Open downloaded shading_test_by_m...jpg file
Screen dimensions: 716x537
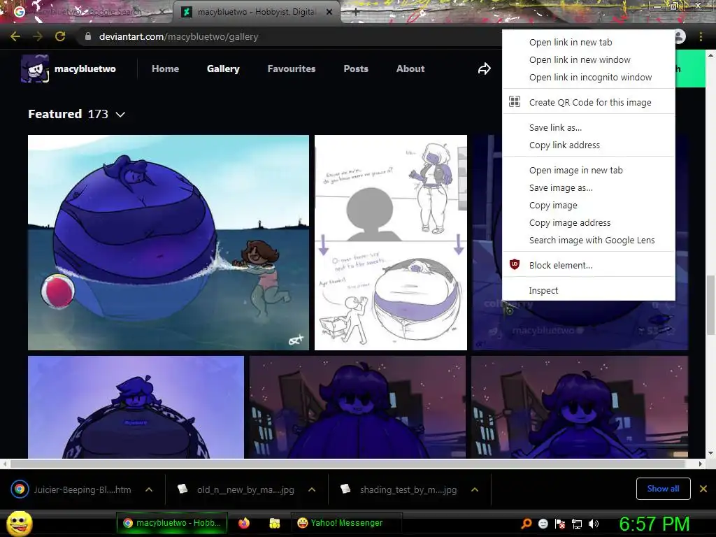coord(399,489)
